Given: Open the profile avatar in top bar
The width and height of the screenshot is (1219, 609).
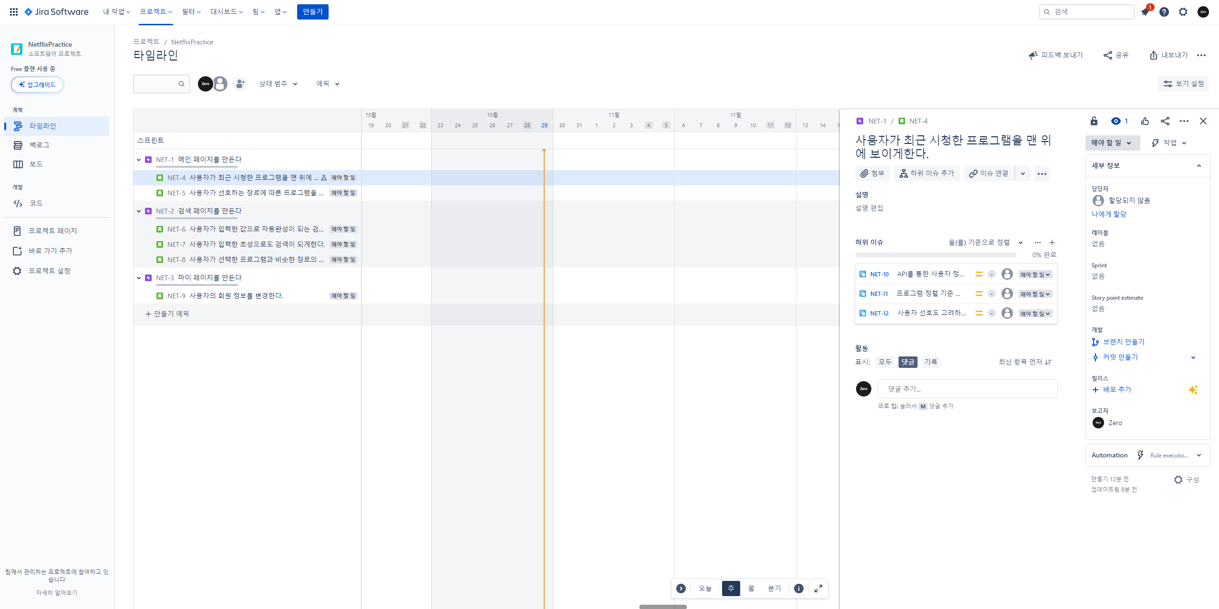Looking at the screenshot, I should point(1203,12).
